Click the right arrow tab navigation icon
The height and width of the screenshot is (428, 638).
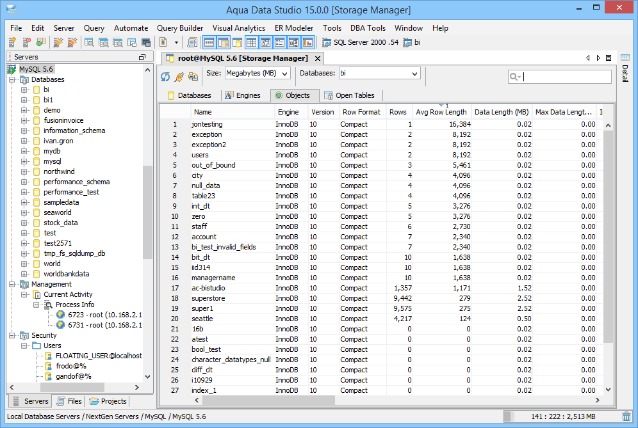click(x=598, y=58)
